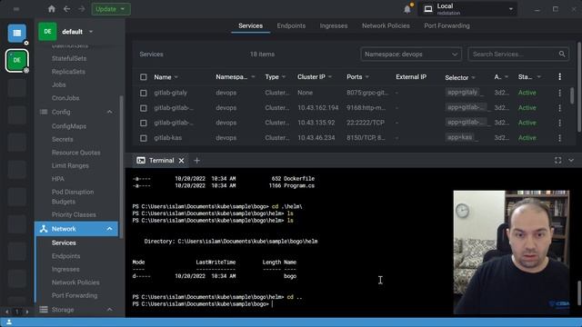Click the Storage section icon
The height and width of the screenshot is (327, 582).
44,310
